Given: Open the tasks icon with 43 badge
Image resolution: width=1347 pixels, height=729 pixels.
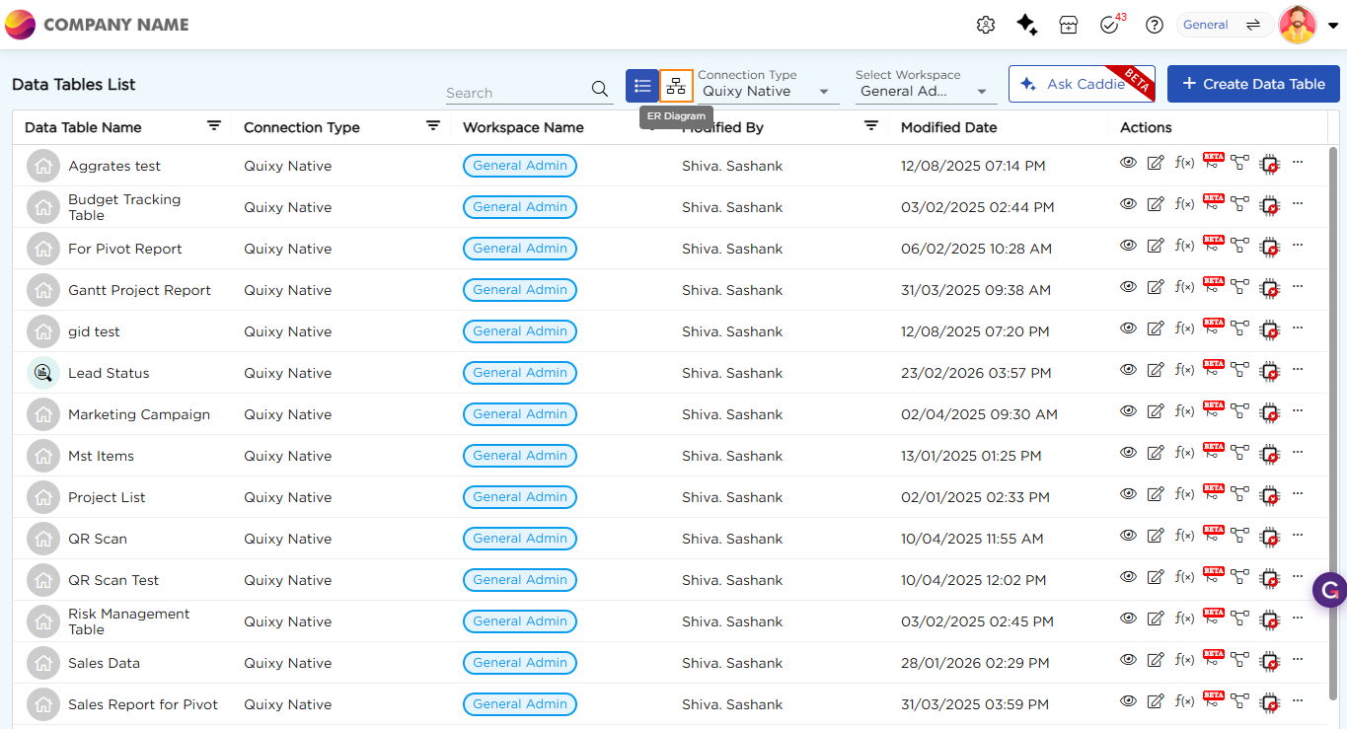Looking at the screenshot, I should [1109, 26].
